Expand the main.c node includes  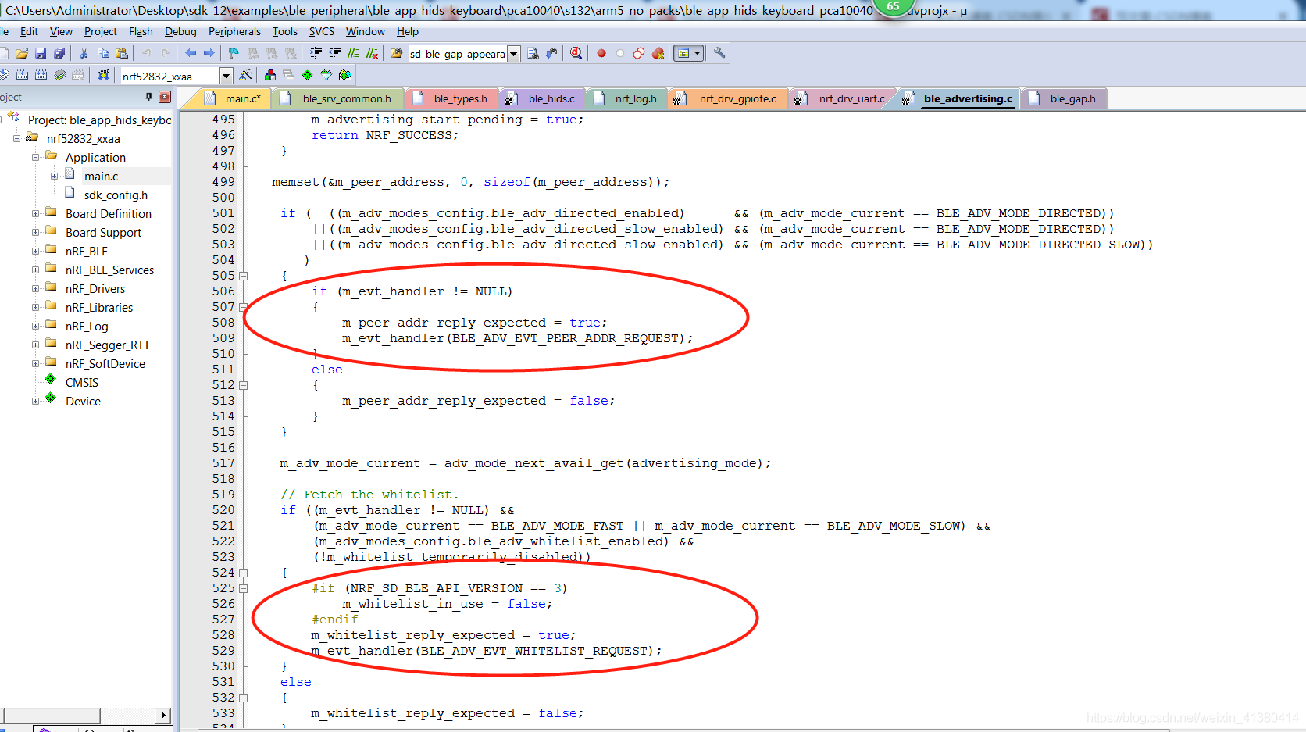pos(54,176)
